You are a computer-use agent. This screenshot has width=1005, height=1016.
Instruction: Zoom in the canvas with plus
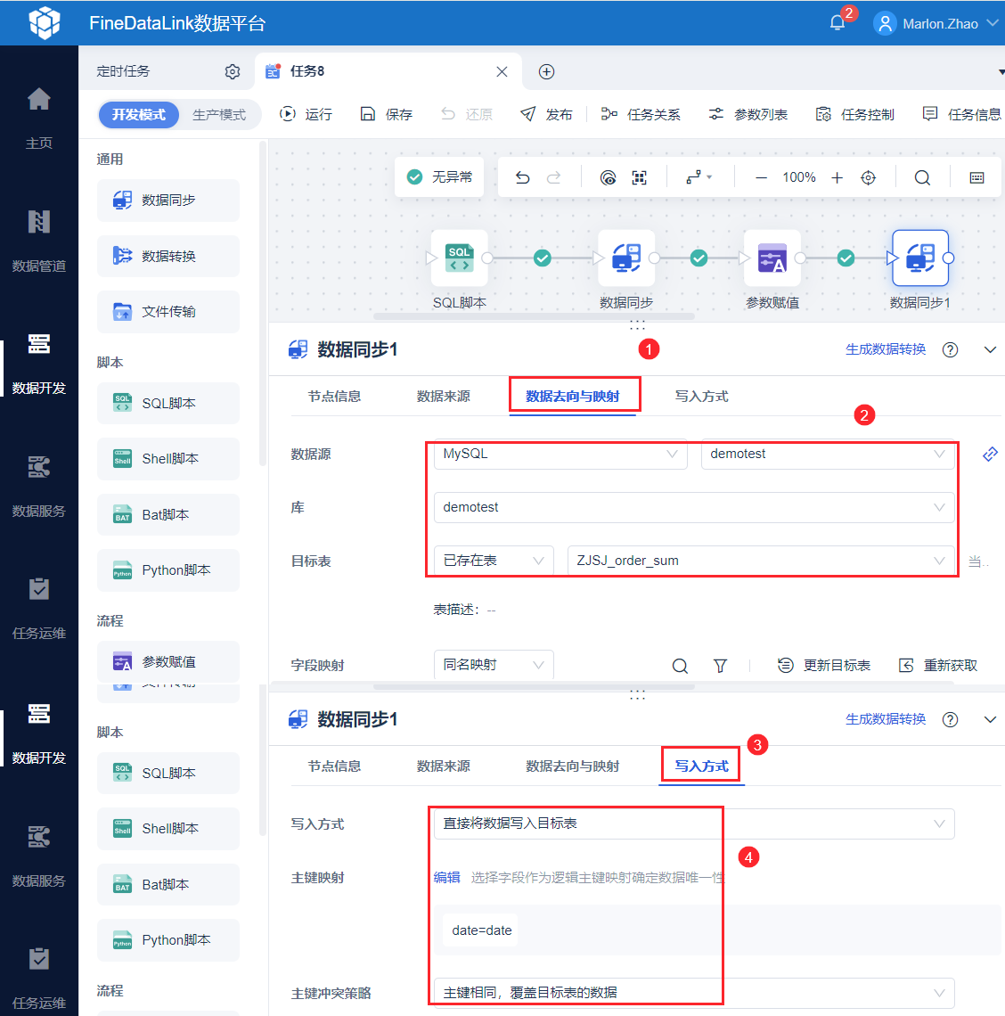[x=837, y=177]
